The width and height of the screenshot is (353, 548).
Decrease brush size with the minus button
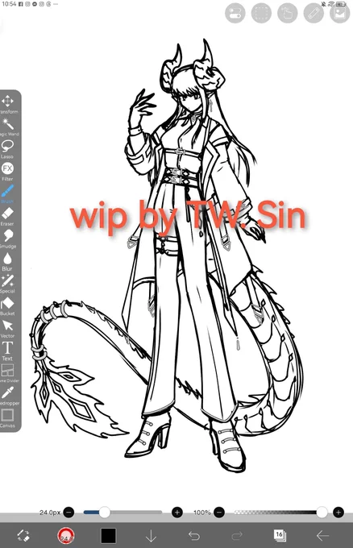tap(69, 513)
